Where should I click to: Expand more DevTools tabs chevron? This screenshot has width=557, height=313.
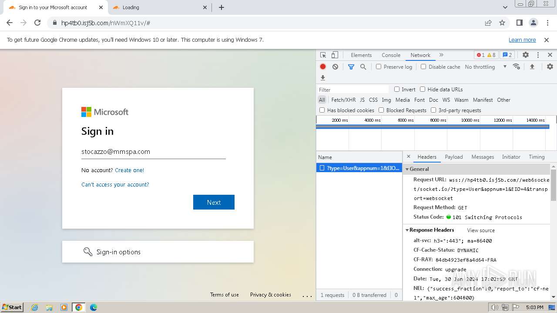441,55
